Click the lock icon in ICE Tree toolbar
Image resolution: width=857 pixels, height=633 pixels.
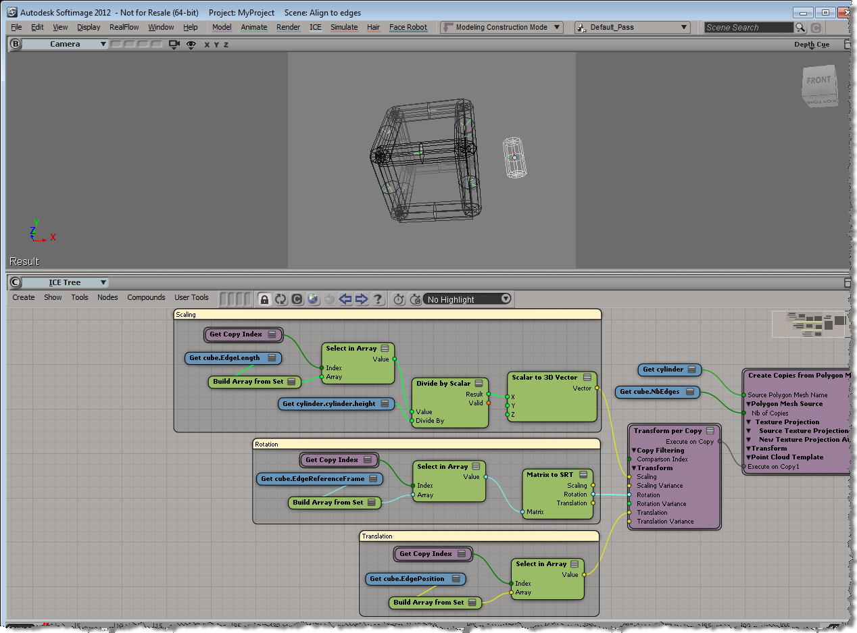click(264, 299)
